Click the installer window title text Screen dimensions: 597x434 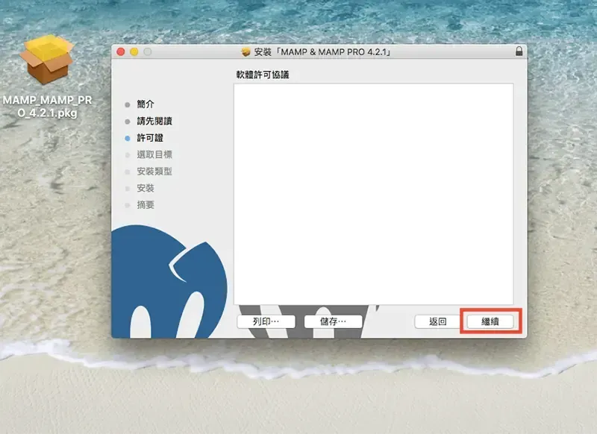click(x=323, y=51)
